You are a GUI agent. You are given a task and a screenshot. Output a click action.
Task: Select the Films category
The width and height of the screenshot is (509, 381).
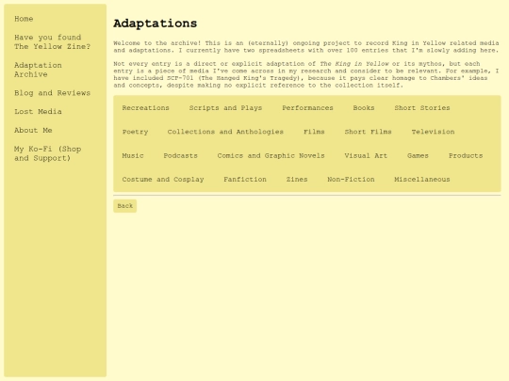tap(314, 132)
